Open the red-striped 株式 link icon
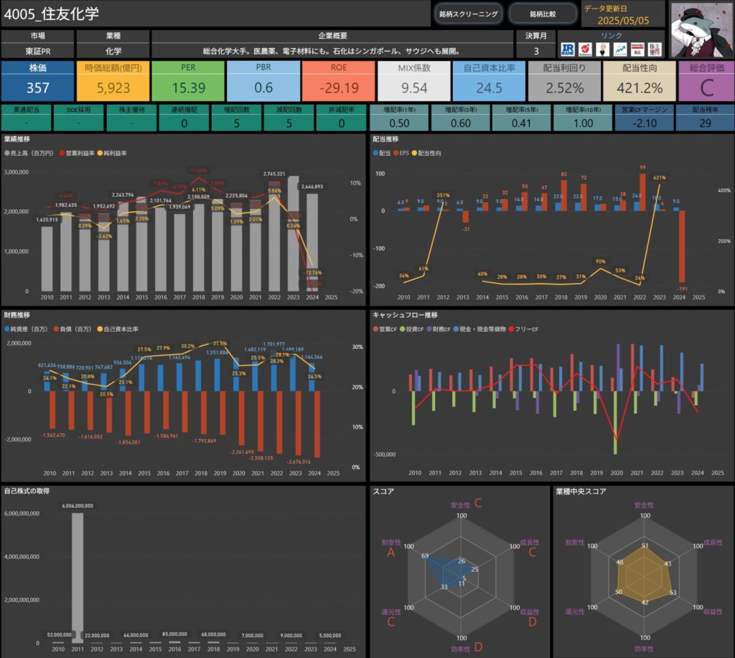The width and height of the screenshot is (735, 658). pyautogui.click(x=637, y=50)
